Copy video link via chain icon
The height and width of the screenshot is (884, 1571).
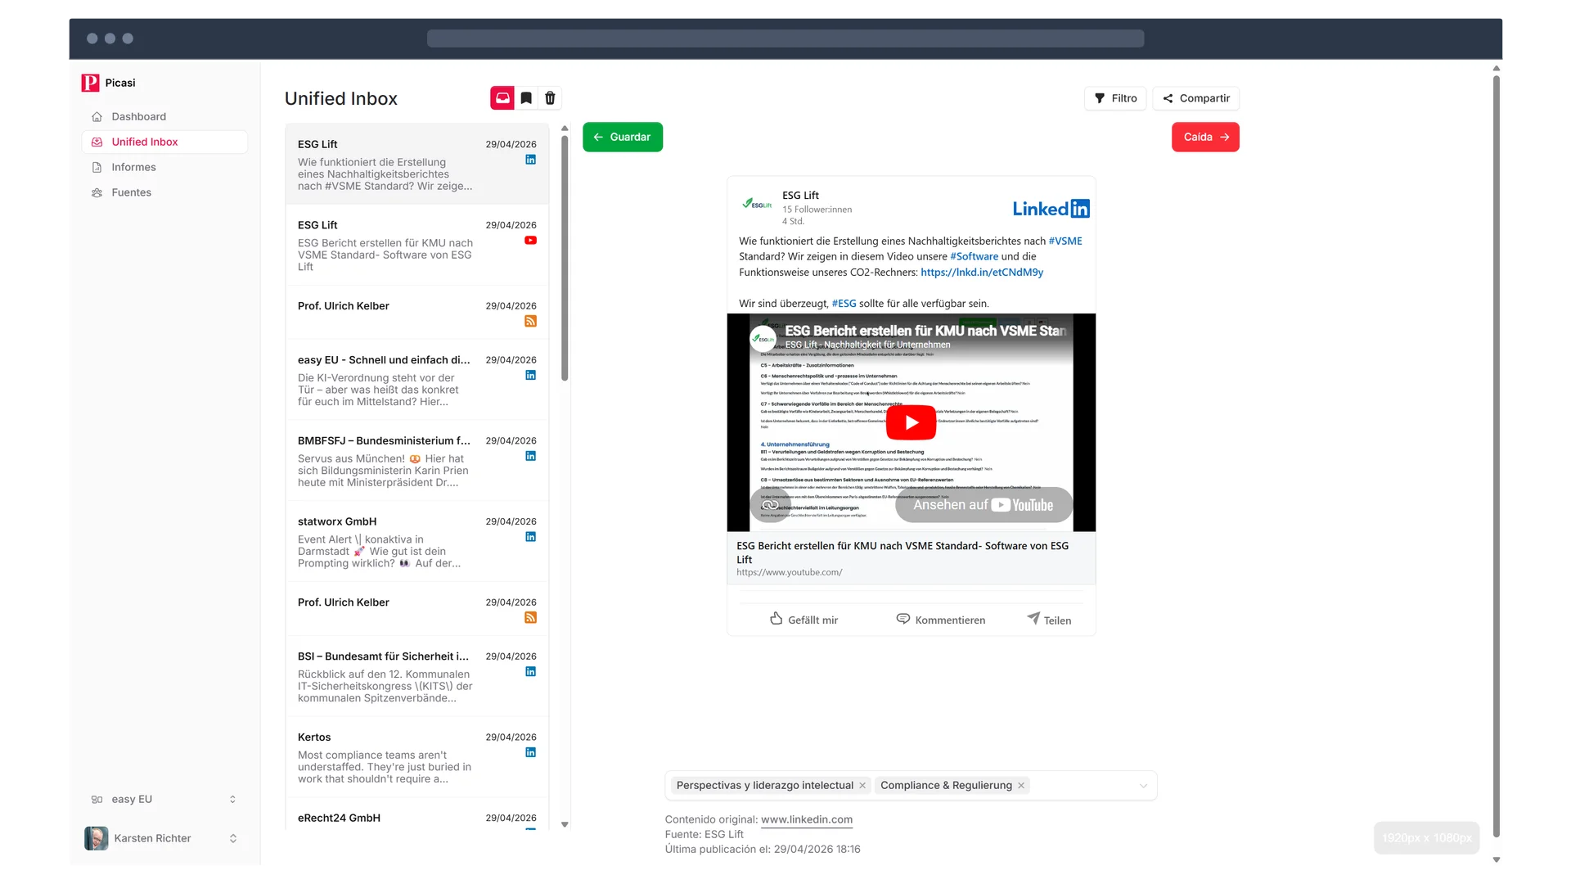coord(770,505)
